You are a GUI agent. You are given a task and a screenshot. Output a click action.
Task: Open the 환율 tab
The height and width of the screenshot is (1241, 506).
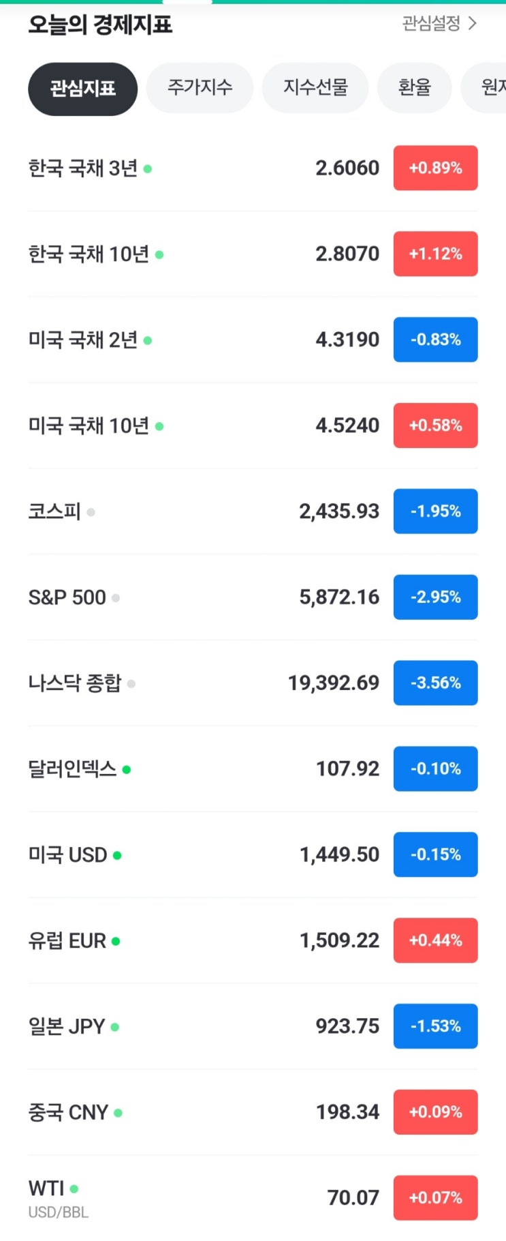pos(414,87)
